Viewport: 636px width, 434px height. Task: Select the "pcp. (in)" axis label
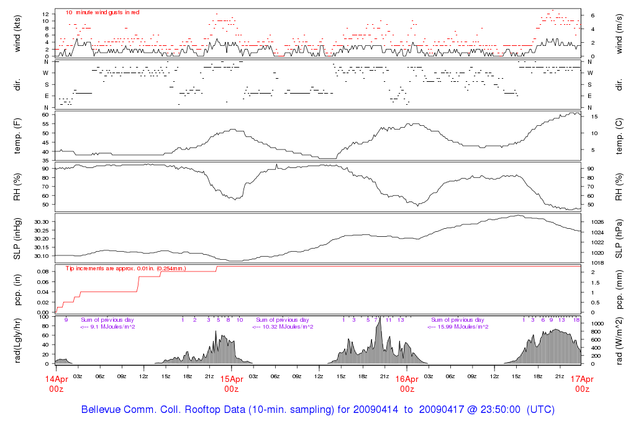[x=17, y=290]
